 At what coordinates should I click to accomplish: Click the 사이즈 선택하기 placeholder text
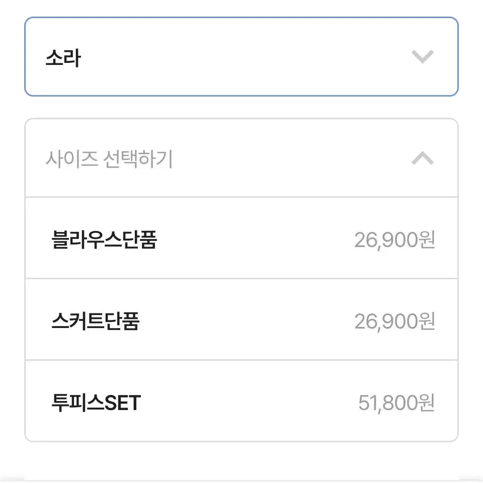[109, 159]
